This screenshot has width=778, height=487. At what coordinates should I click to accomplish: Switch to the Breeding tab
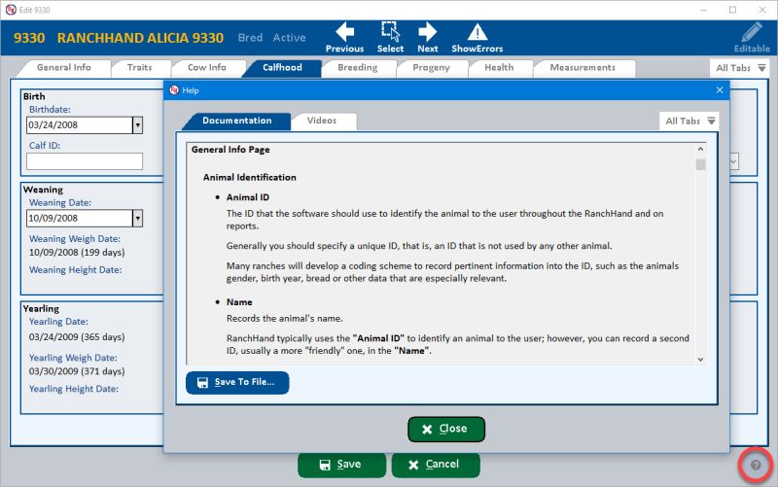(357, 68)
